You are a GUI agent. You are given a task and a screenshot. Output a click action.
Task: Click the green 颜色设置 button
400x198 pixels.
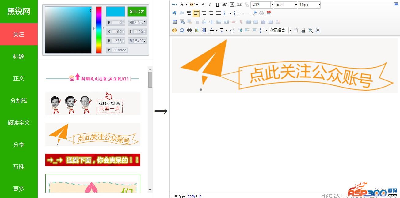pyautogui.click(x=137, y=12)
